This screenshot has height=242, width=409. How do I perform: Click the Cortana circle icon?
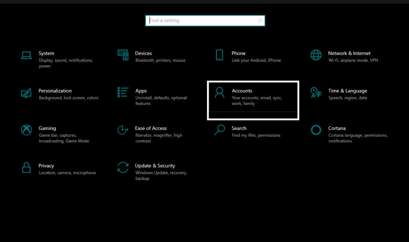tap(316, 130)
